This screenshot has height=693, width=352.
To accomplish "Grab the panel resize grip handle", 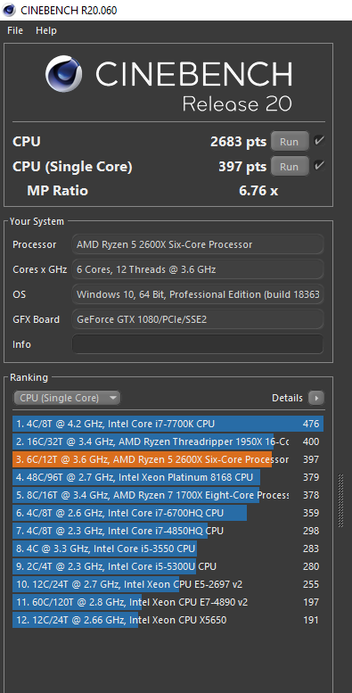I will (340, 500).
